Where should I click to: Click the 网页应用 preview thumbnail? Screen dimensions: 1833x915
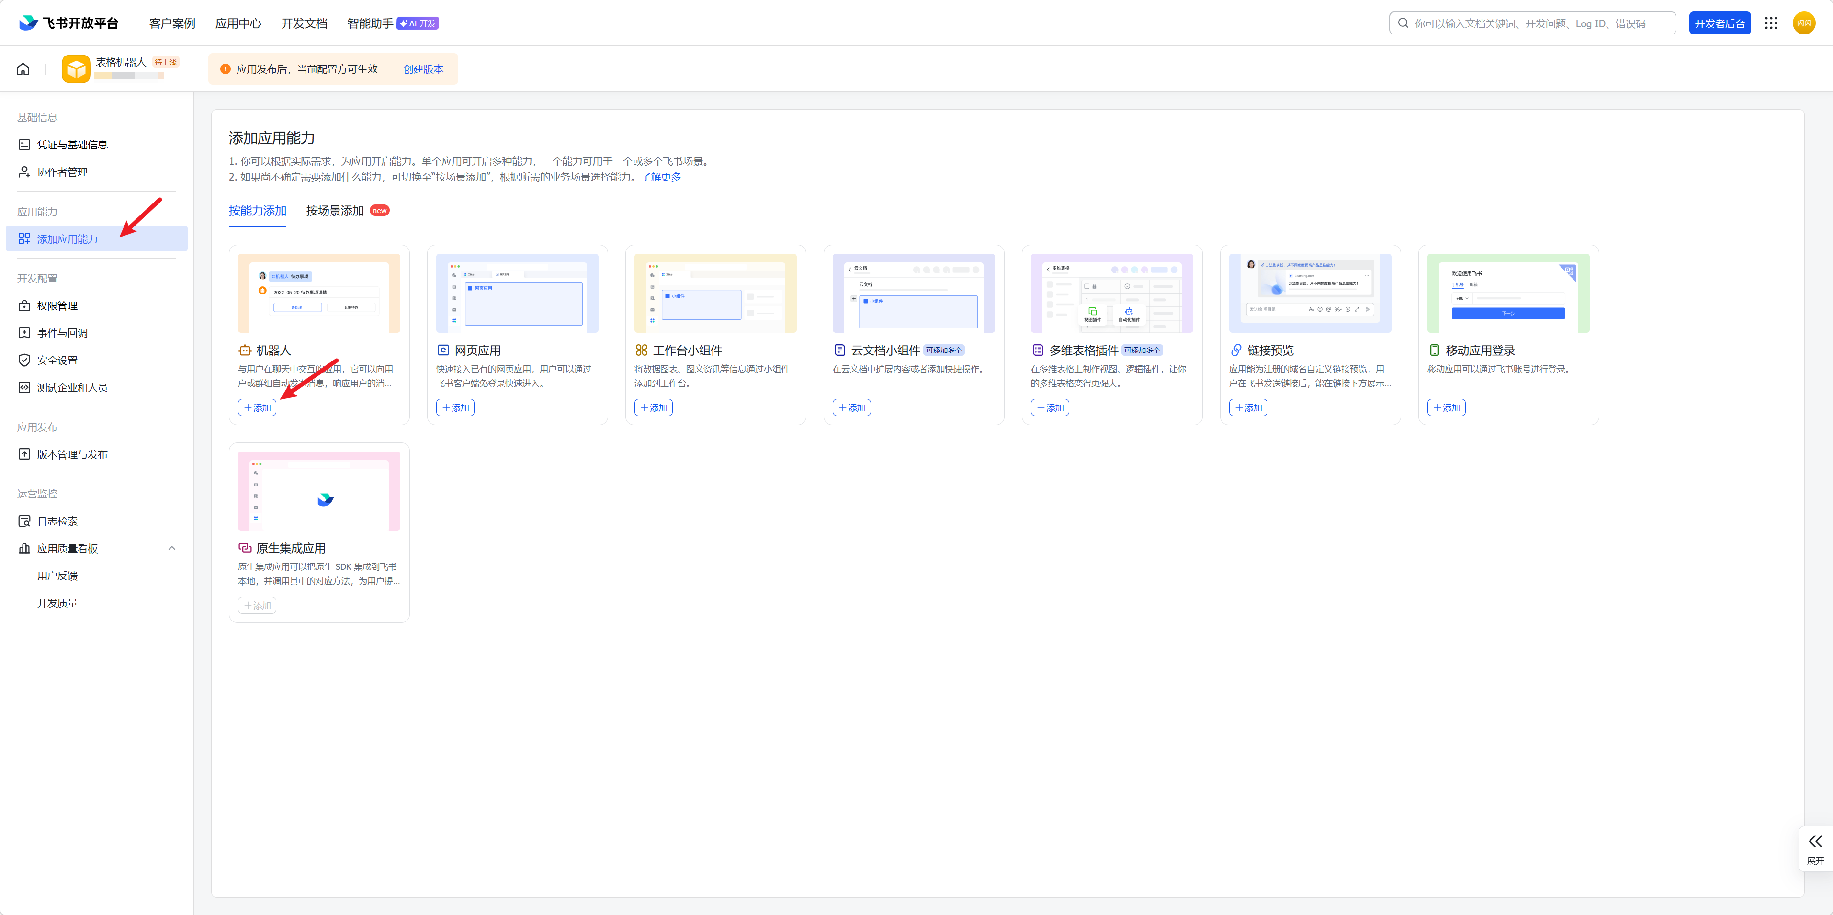pos(517,293)
